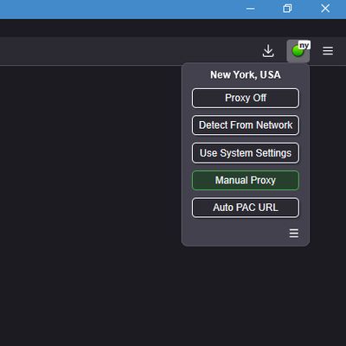The width and height of the screenshot is (346, 346).
Task: Select Manual Proxy mode
Action: (x=246, y=180)
